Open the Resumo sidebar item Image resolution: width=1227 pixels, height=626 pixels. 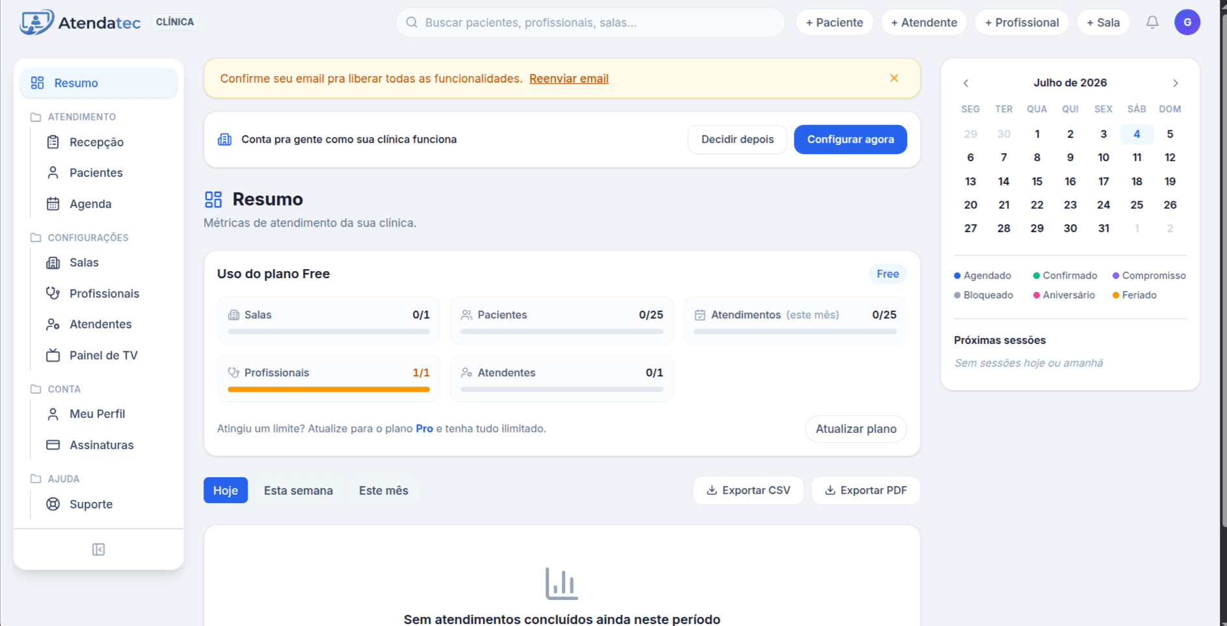99,83
